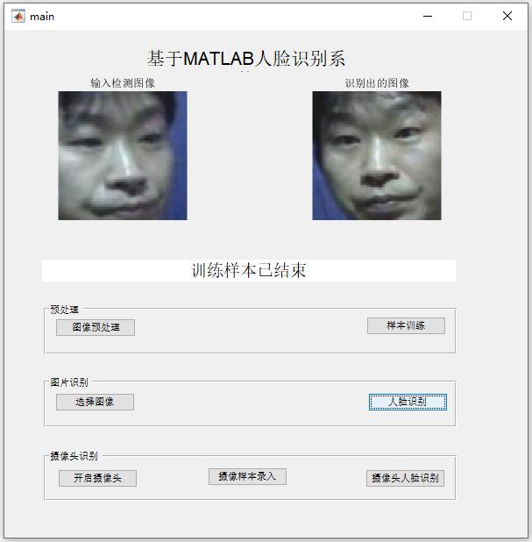Click the 输入检测图像 label
The height and width of the screenshot is (542, 532).
123,83
